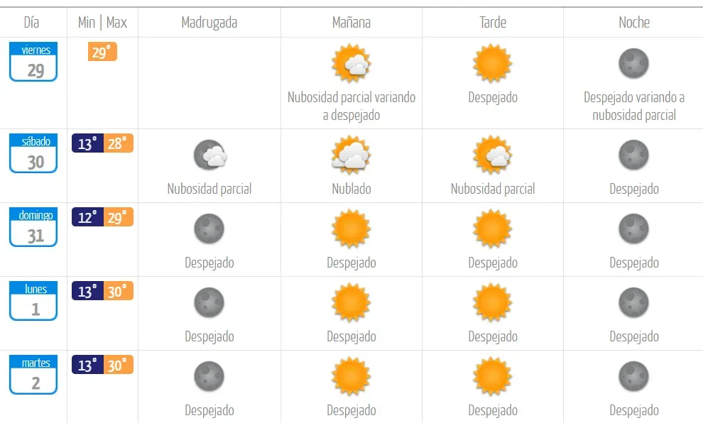The height and width of the screenshot is (423, 703).
Task: Click the moon icon for martes Noche
Action: pos(633,377)
